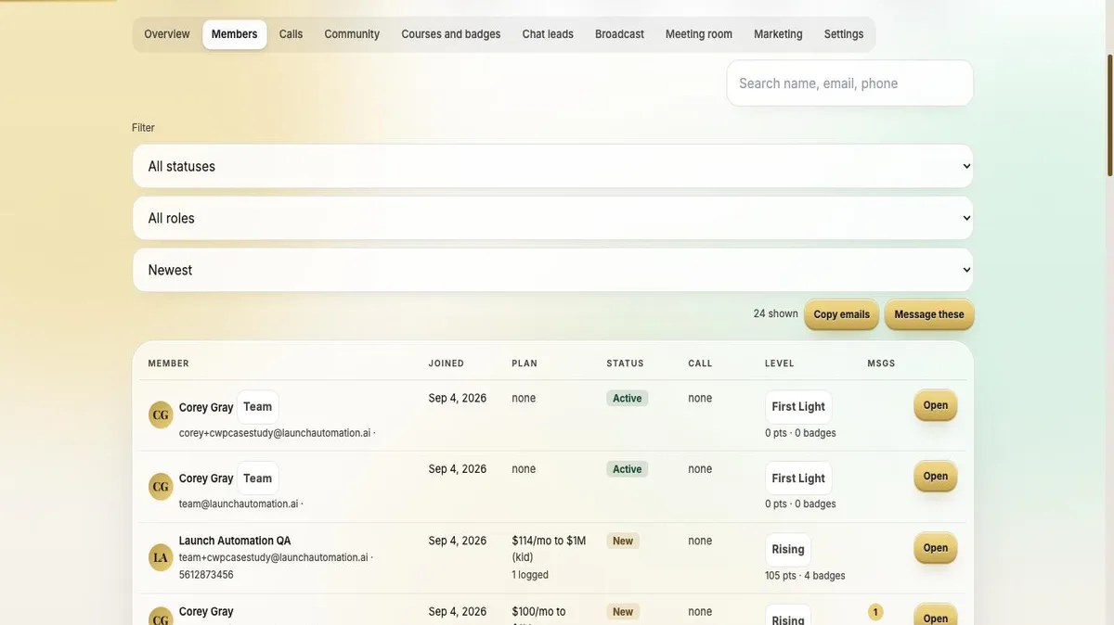Image resolution: width=1114 pixels, height=625 pixels.
Task: Expand the All roles dropdown
Action: (553, 218)
